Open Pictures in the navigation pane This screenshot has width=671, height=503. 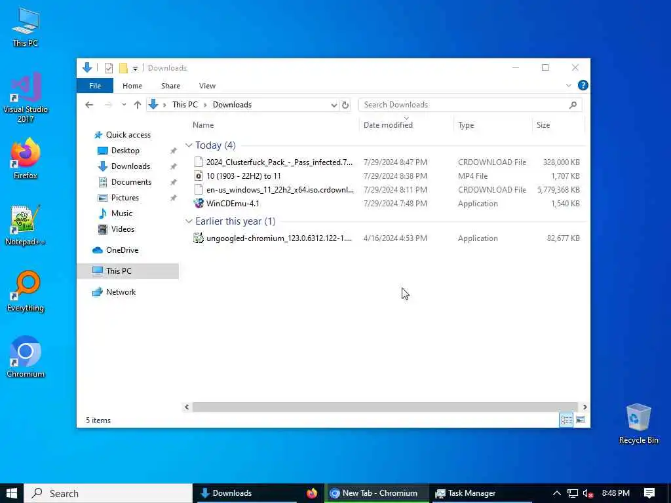125,198
